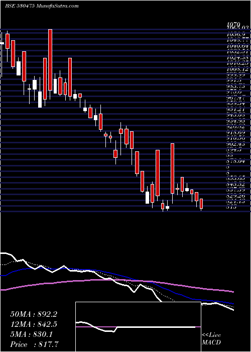
Task: Select the 50MA : 892.2 readout
Action: pos(33,314)
